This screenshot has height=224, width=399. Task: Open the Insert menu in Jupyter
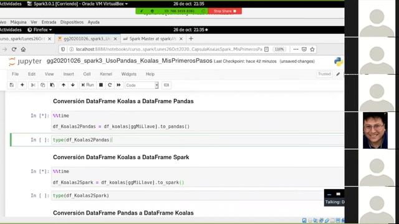coord(69,74)
